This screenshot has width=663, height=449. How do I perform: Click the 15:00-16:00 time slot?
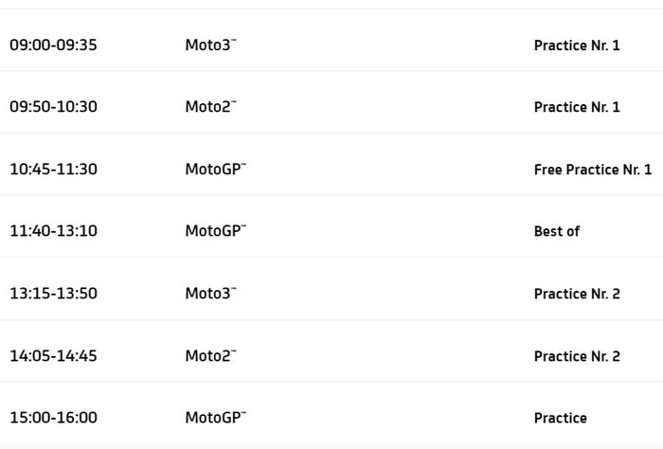tap(53, 418)
